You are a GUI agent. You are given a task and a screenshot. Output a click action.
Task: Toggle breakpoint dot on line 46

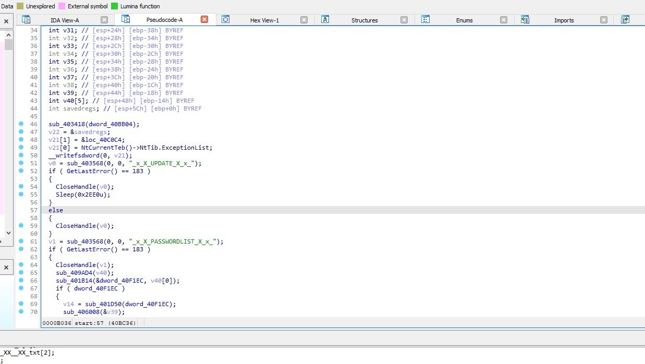tap(21, 124)
